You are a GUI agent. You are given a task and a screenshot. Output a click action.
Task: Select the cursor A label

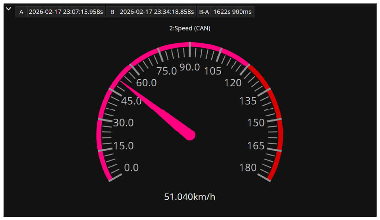pos(21,12)
